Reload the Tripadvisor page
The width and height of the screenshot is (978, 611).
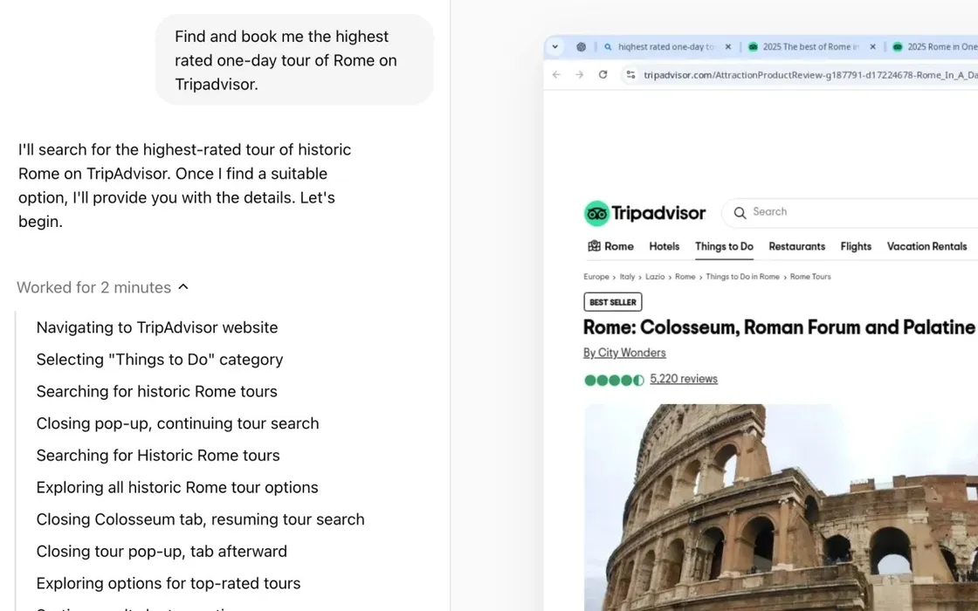point(603,75)
